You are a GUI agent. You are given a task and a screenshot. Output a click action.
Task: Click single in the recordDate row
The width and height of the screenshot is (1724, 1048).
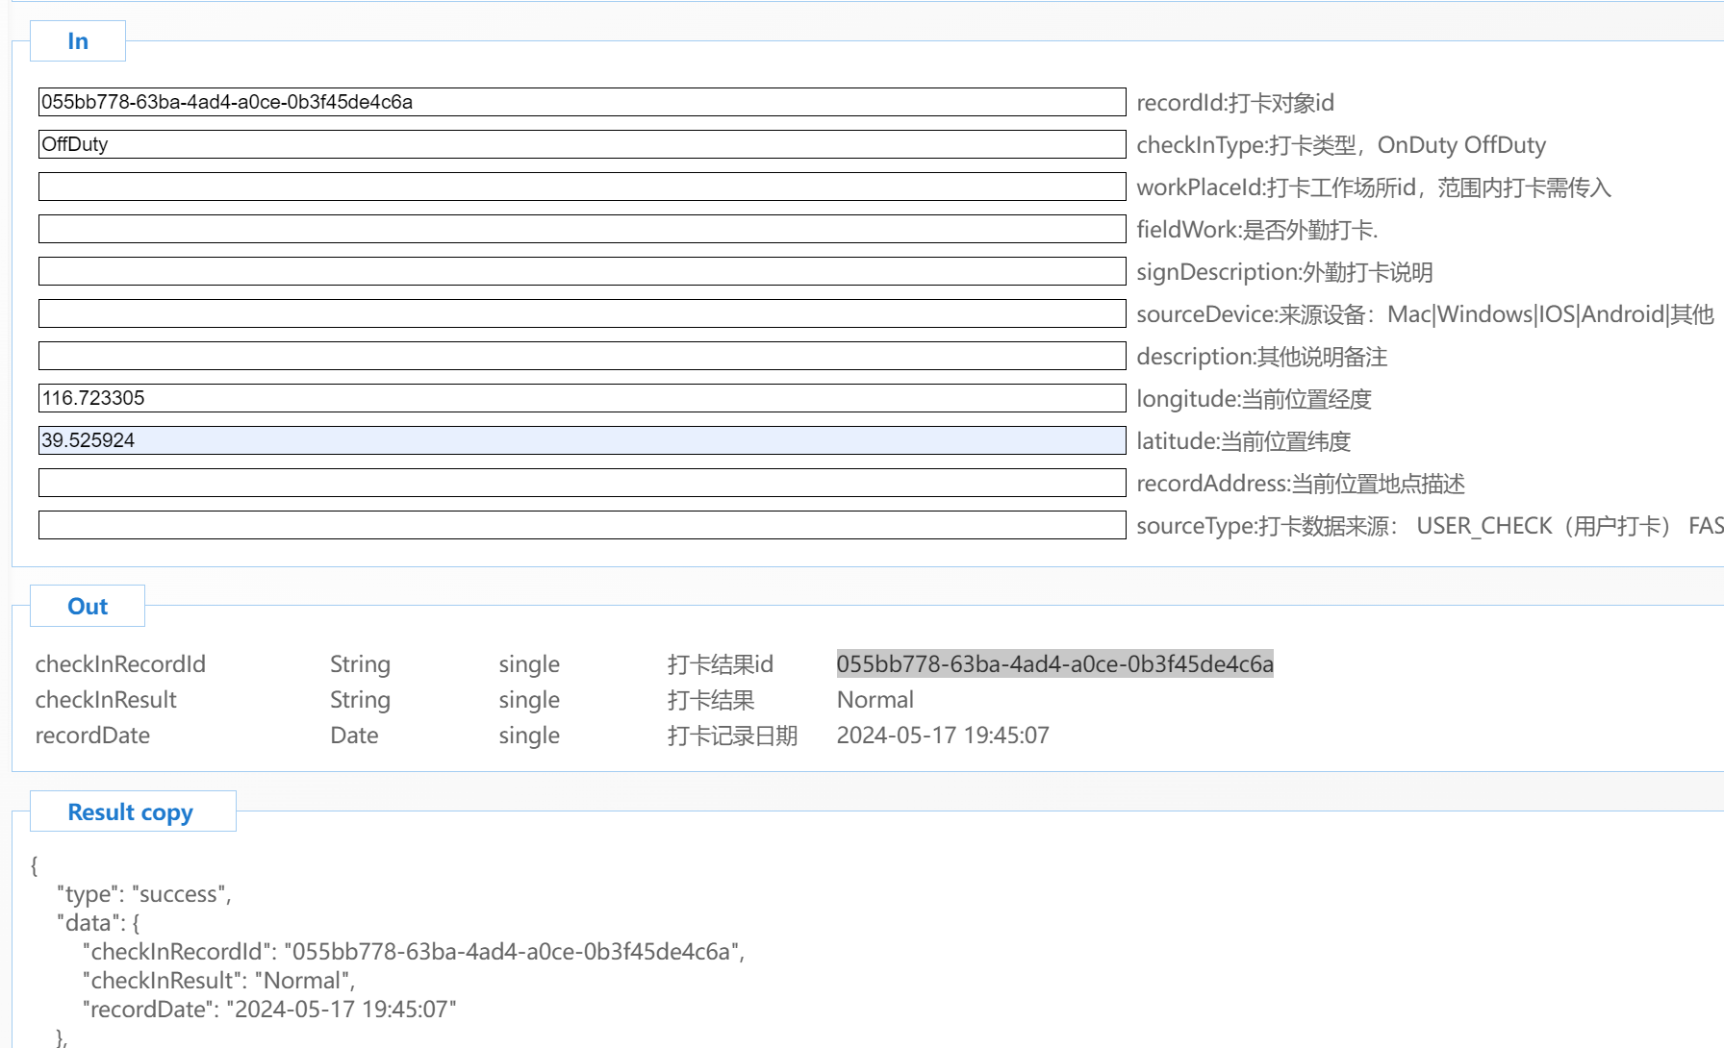(x=529, y=736)
